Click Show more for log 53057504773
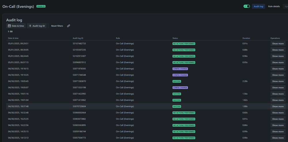The image size is (288, 142). [x=278, y=138]
